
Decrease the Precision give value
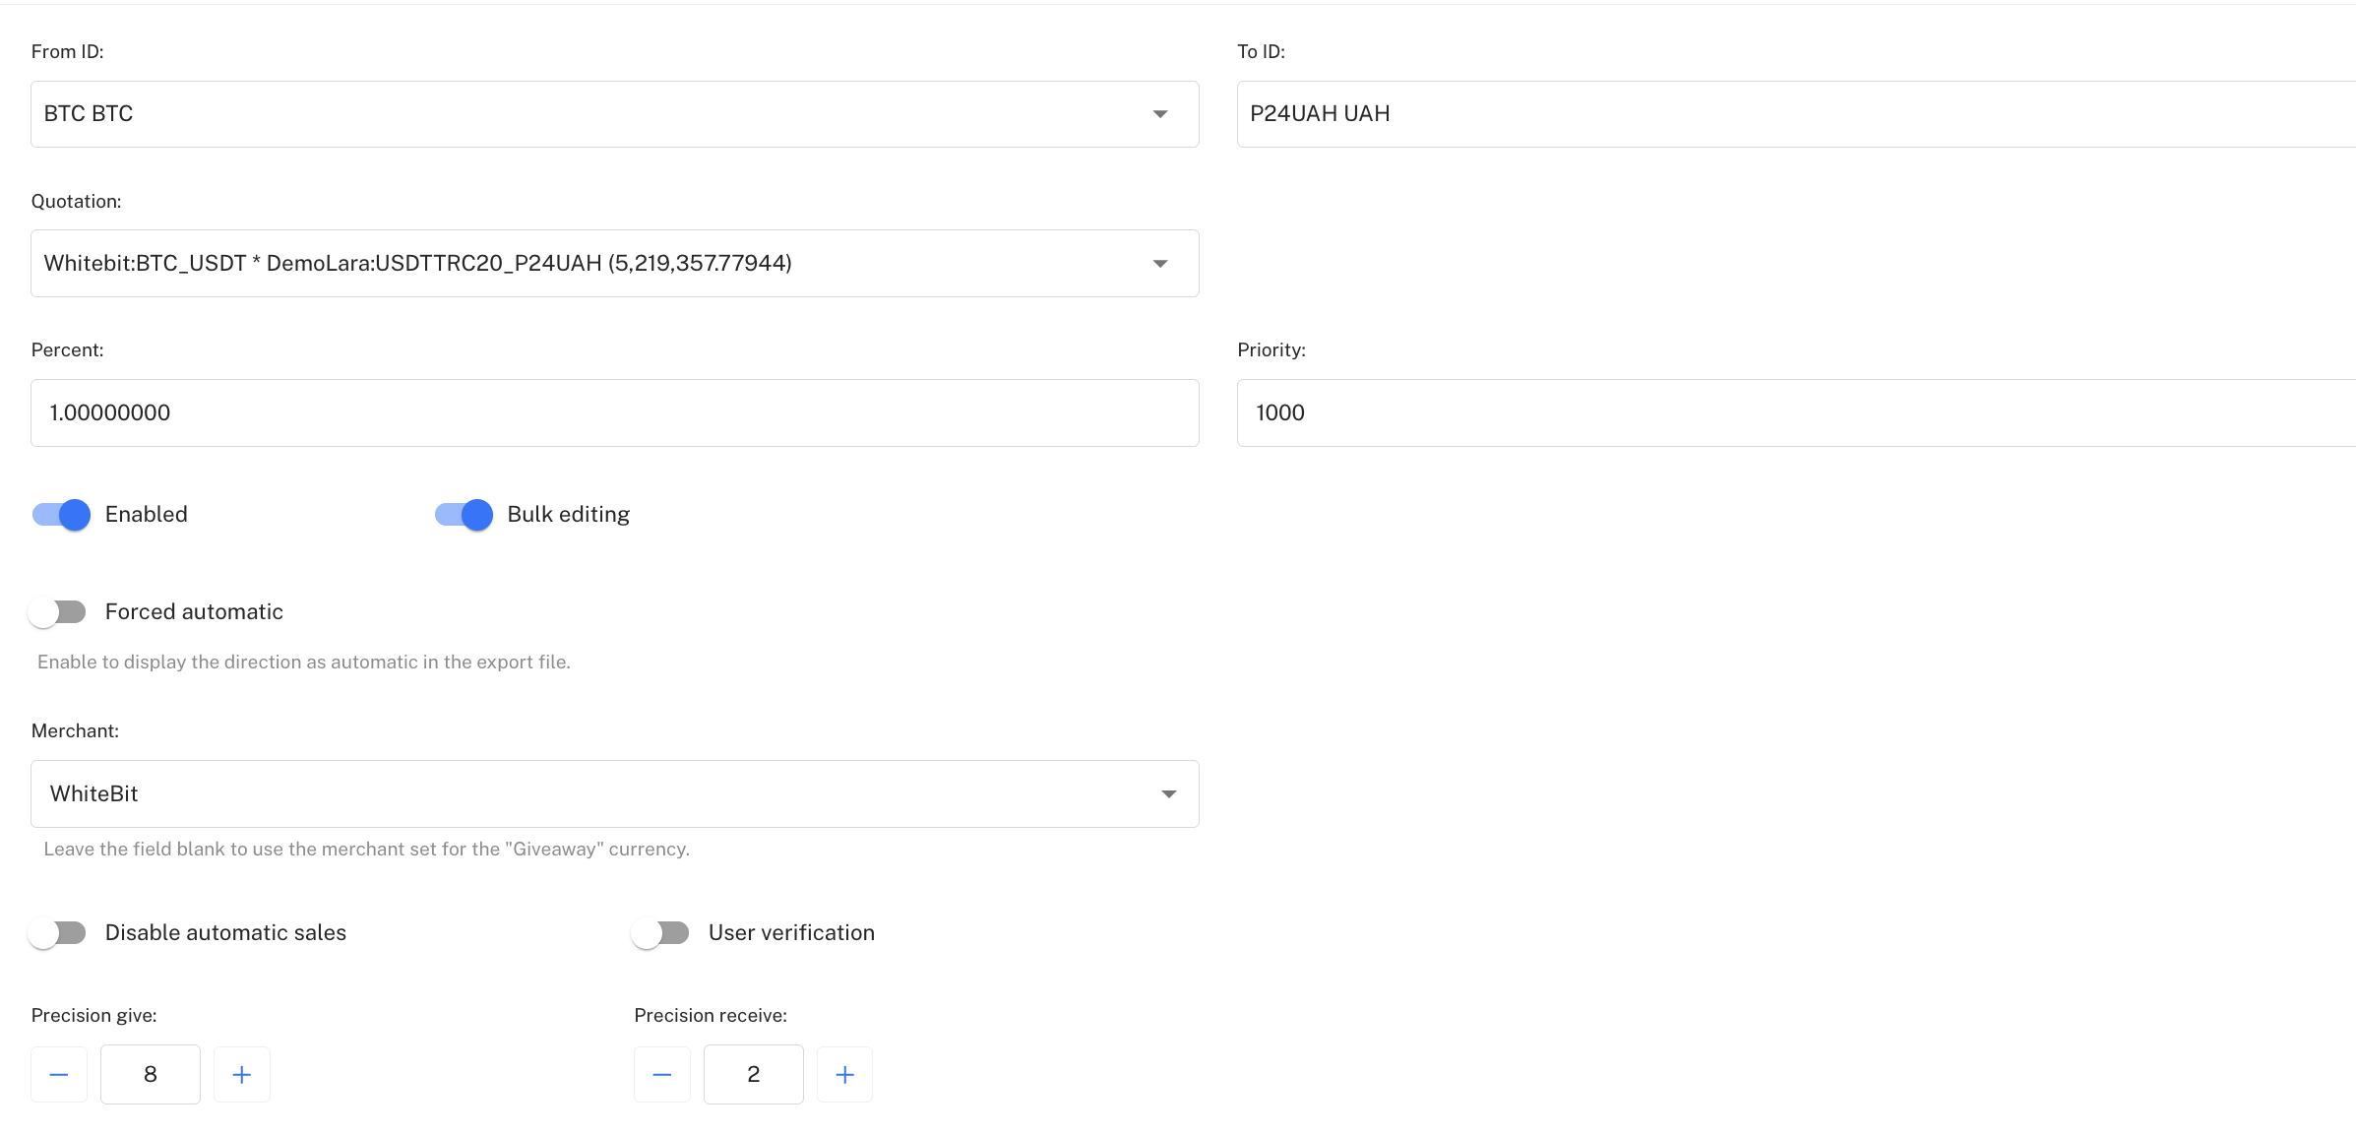59,1074
